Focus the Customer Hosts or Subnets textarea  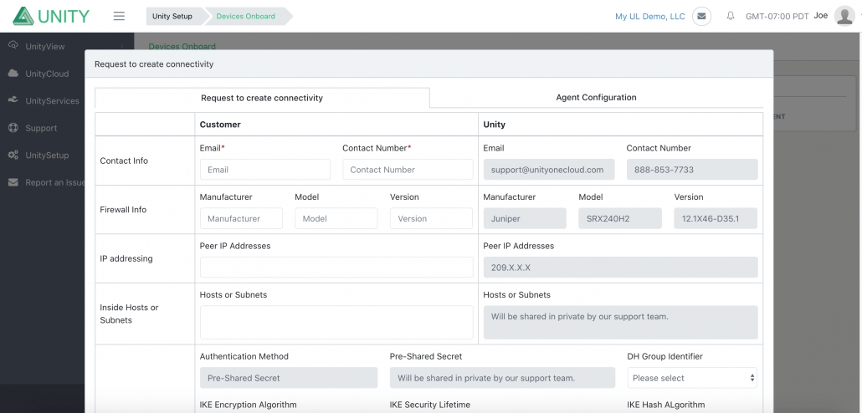[x=336, y=323]
